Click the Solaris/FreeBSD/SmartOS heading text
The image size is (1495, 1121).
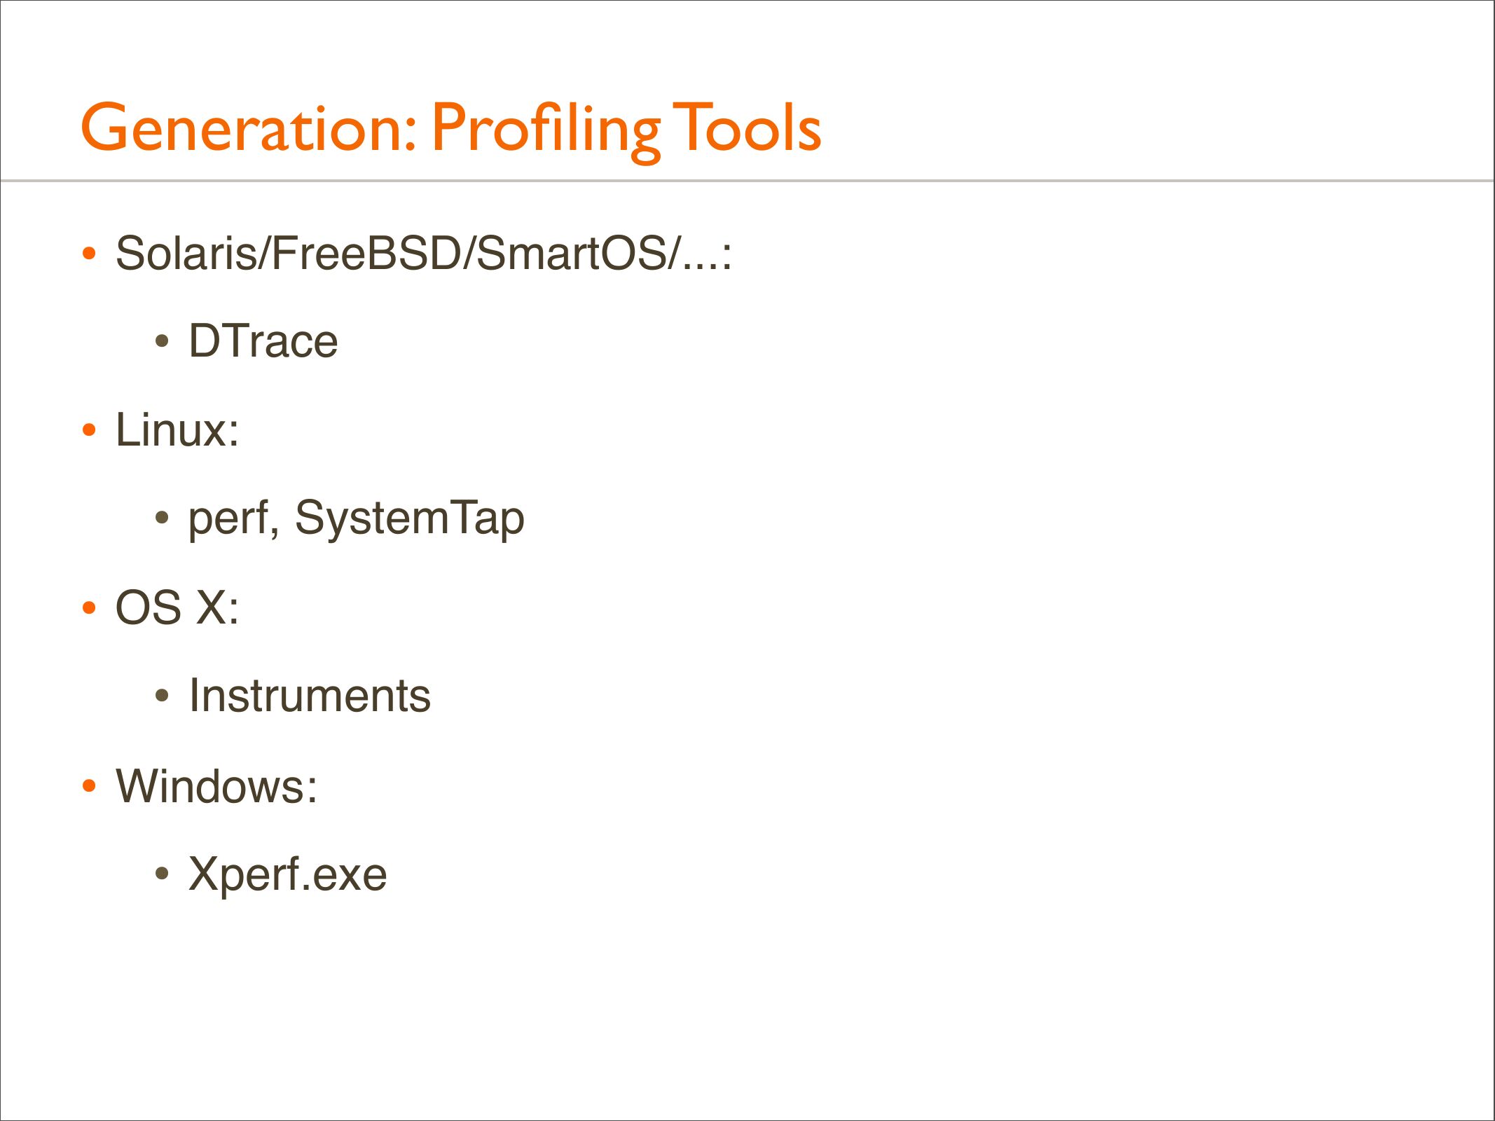click(423, 253)
